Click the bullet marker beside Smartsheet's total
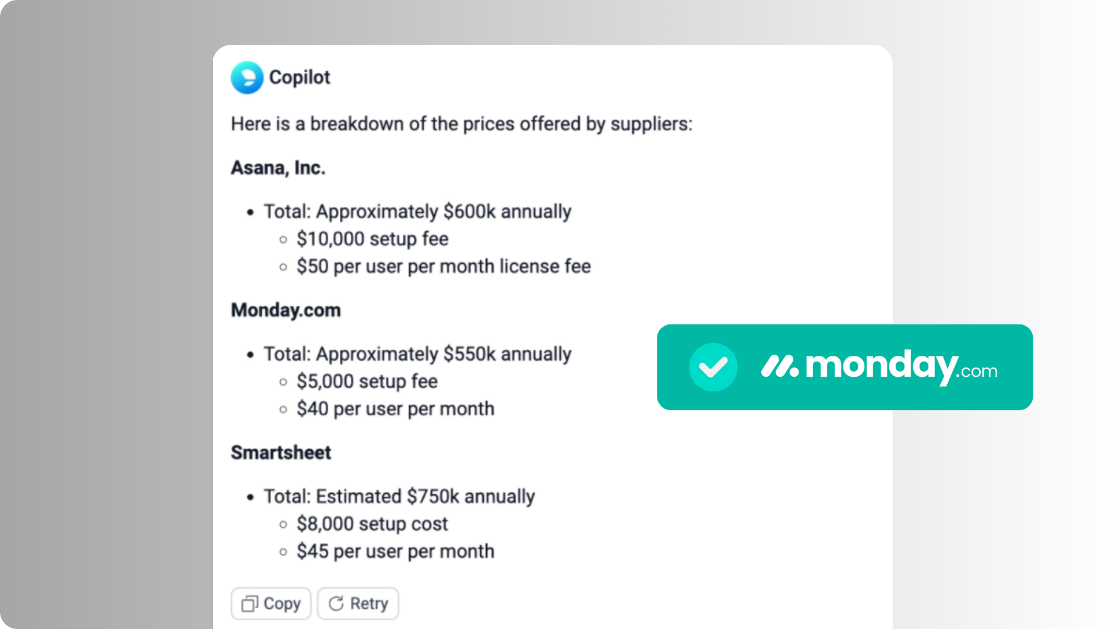 251,497
